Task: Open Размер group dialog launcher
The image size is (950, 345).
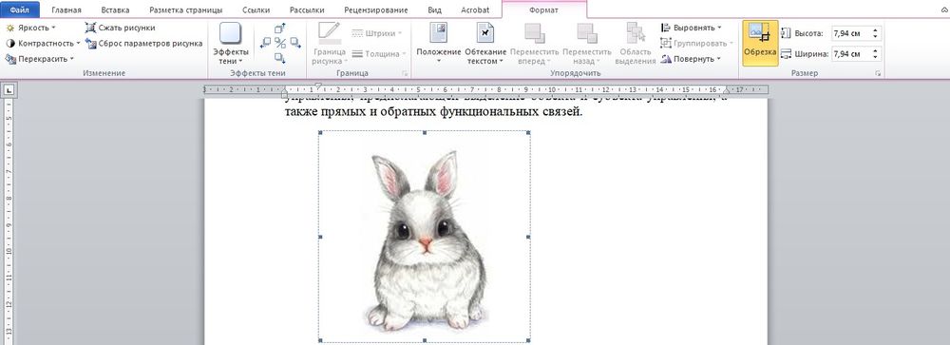Action: pyautogui.click(x=877, y=73)
